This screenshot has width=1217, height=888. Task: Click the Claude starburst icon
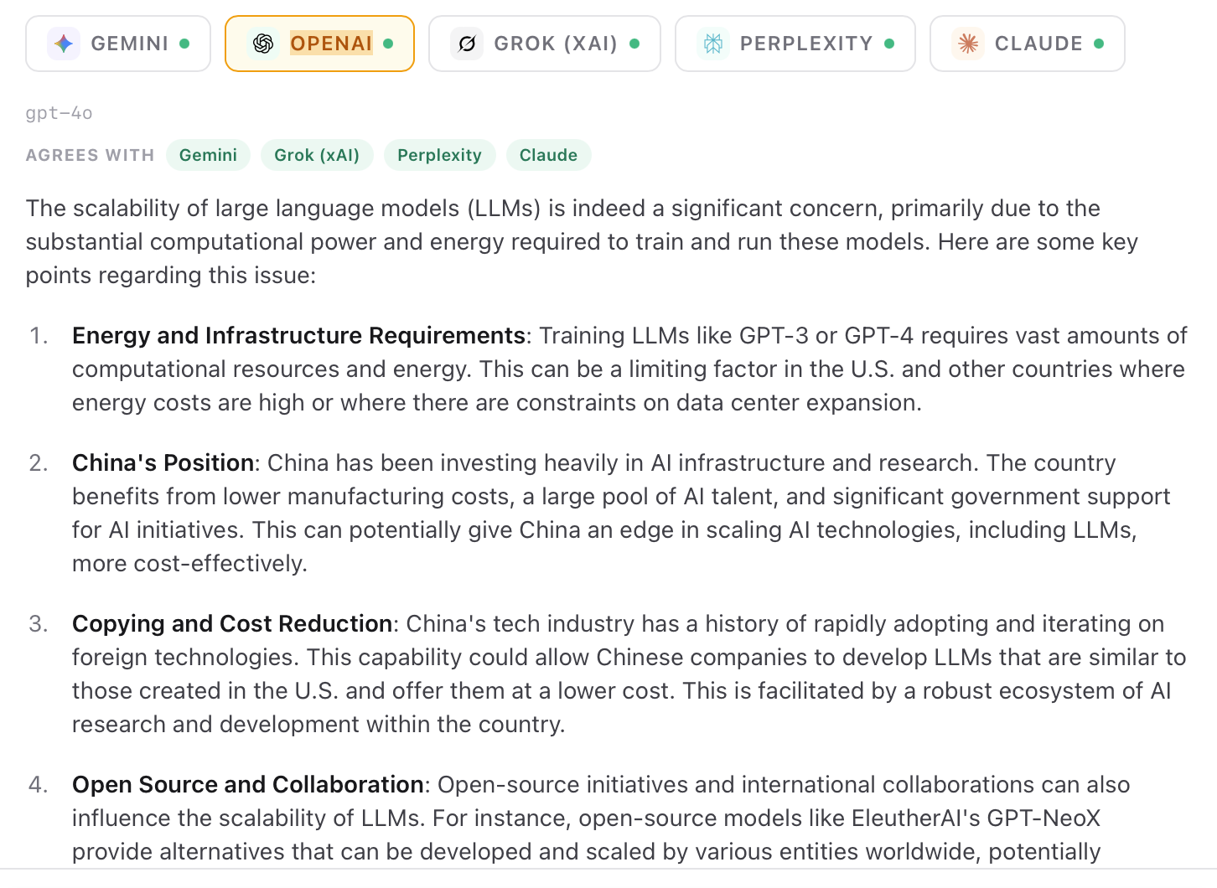(968, 44)
